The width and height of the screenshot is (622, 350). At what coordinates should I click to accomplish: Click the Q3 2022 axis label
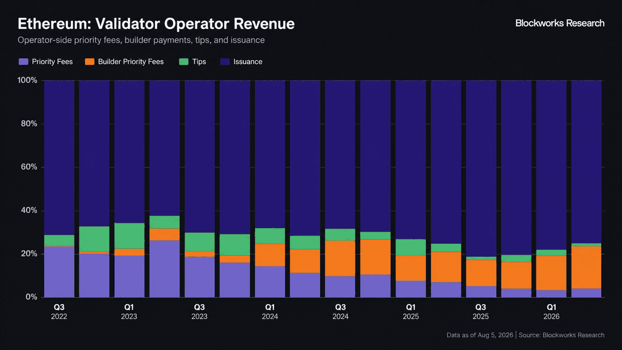click(x=59, y=312)
